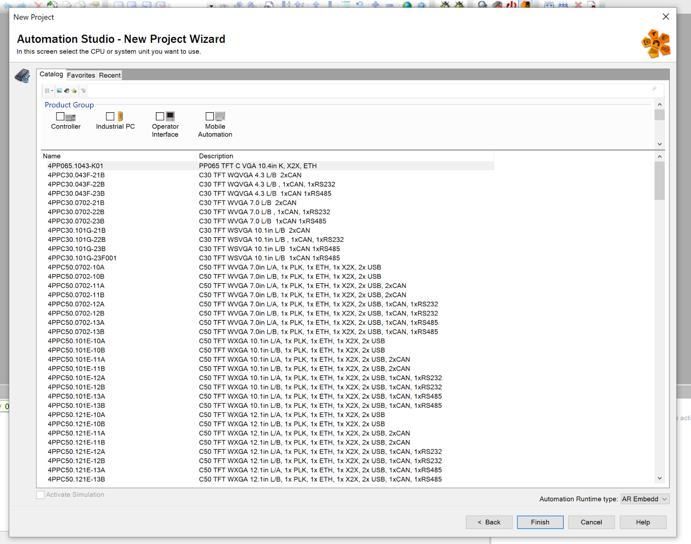Click the Controller product group icon
The height and width of the screenshot is (544, 691).
[x=71, y=117]
